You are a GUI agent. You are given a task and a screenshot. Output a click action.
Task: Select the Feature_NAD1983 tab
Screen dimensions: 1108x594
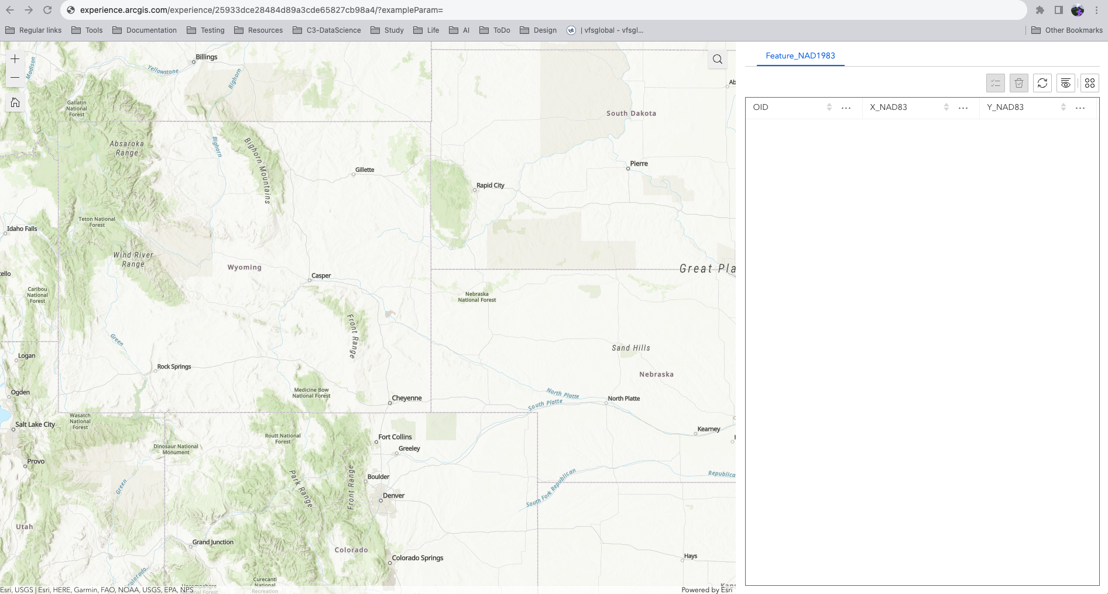[x=800, y=56]
